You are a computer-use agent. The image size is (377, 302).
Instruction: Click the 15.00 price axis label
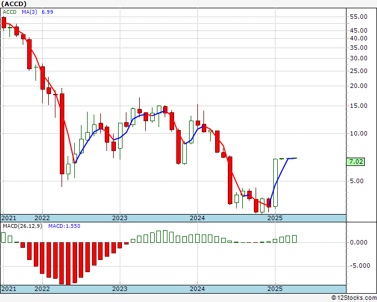tap(359, 106)
